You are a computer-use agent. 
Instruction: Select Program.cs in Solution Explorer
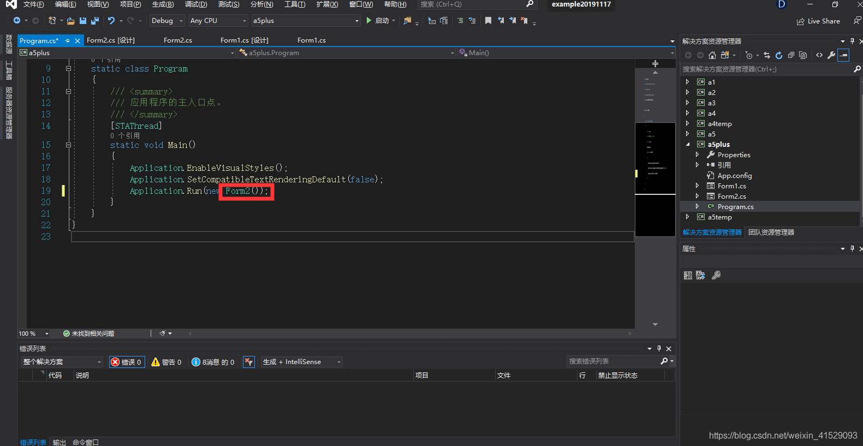pos(735,207)
